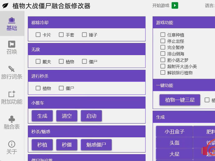Viewport: 215px width, 161px height.
Task: Click the leaf logo icon in title bar
Action: (x=6, y=6)
